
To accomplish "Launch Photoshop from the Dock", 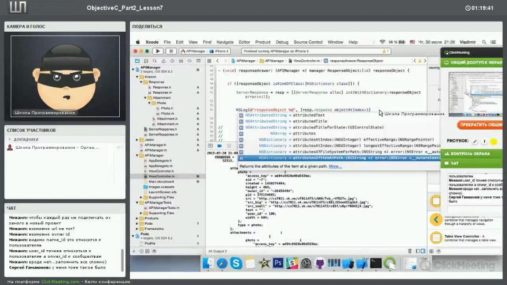I will tap(278, 263).
